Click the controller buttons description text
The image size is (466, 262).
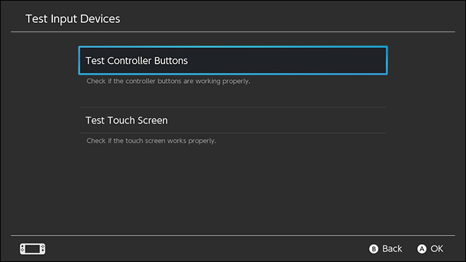[x=168, y=82]
